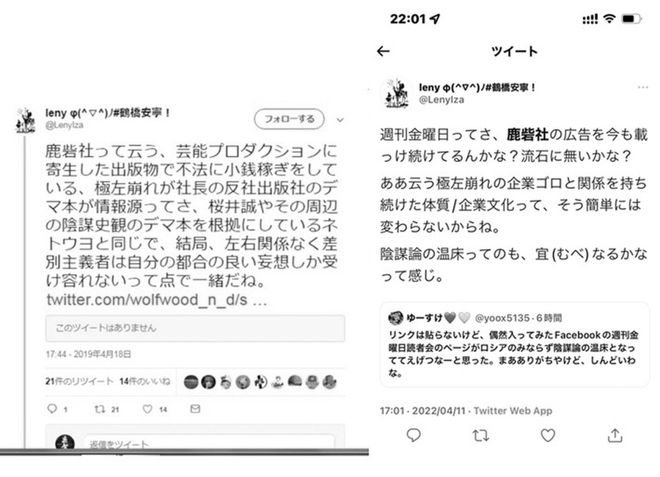Click the first liker avatar in the row
This screenshot has width=660, height=477.
pyautogui.click(x=191, y=382)
